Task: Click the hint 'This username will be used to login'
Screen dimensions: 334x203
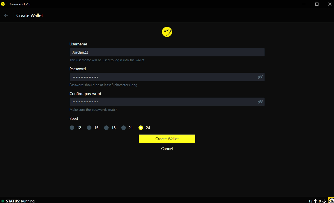Action: point(107,60)
